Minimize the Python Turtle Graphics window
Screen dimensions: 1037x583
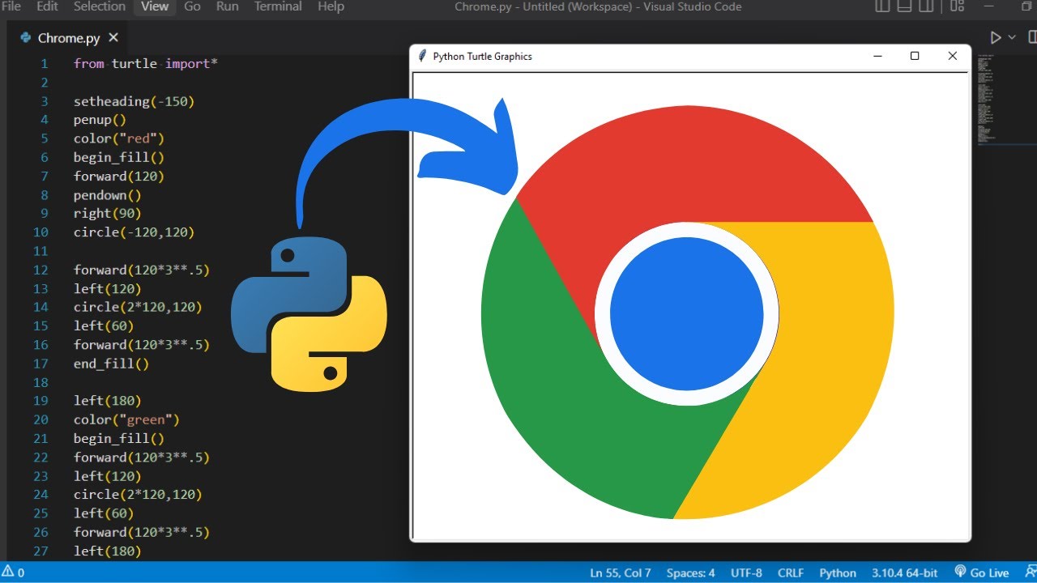(877, 56)
